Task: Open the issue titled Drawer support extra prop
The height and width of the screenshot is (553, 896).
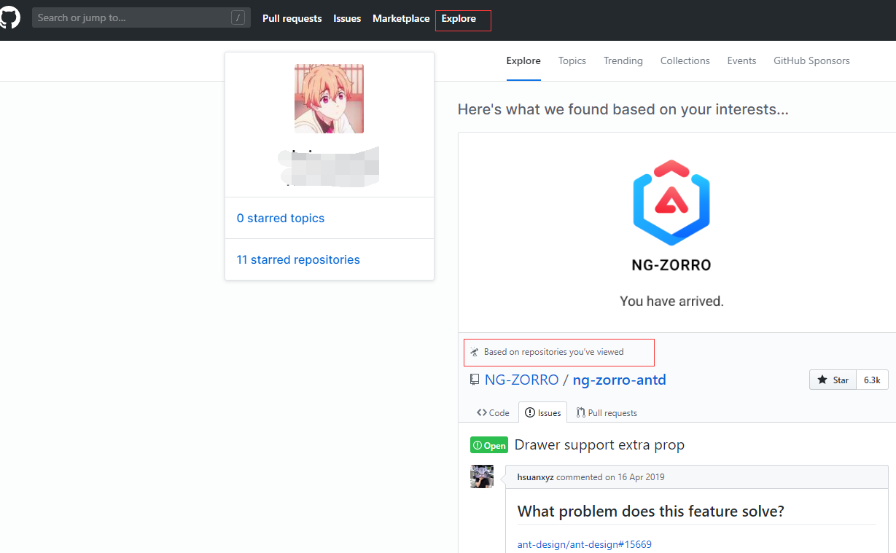Action: click(599, 444)
